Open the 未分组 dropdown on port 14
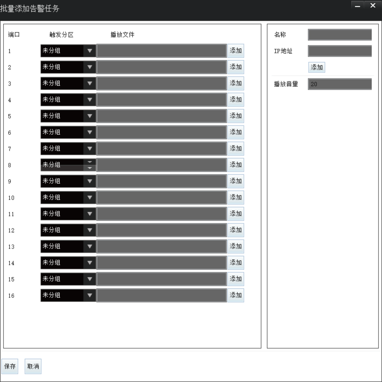The image size is (382, 382). (90, 263)
